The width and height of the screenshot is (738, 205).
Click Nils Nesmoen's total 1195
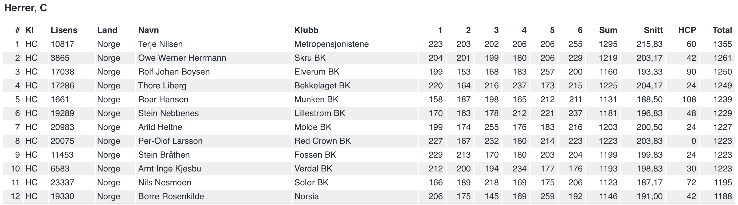tap(723, 182)
